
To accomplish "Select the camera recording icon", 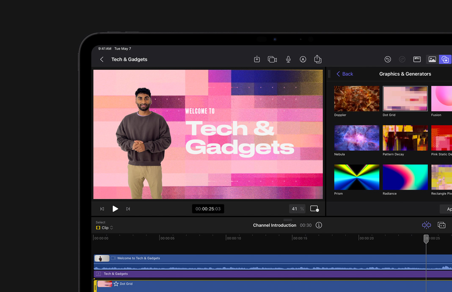I will (x=272, y=59).
